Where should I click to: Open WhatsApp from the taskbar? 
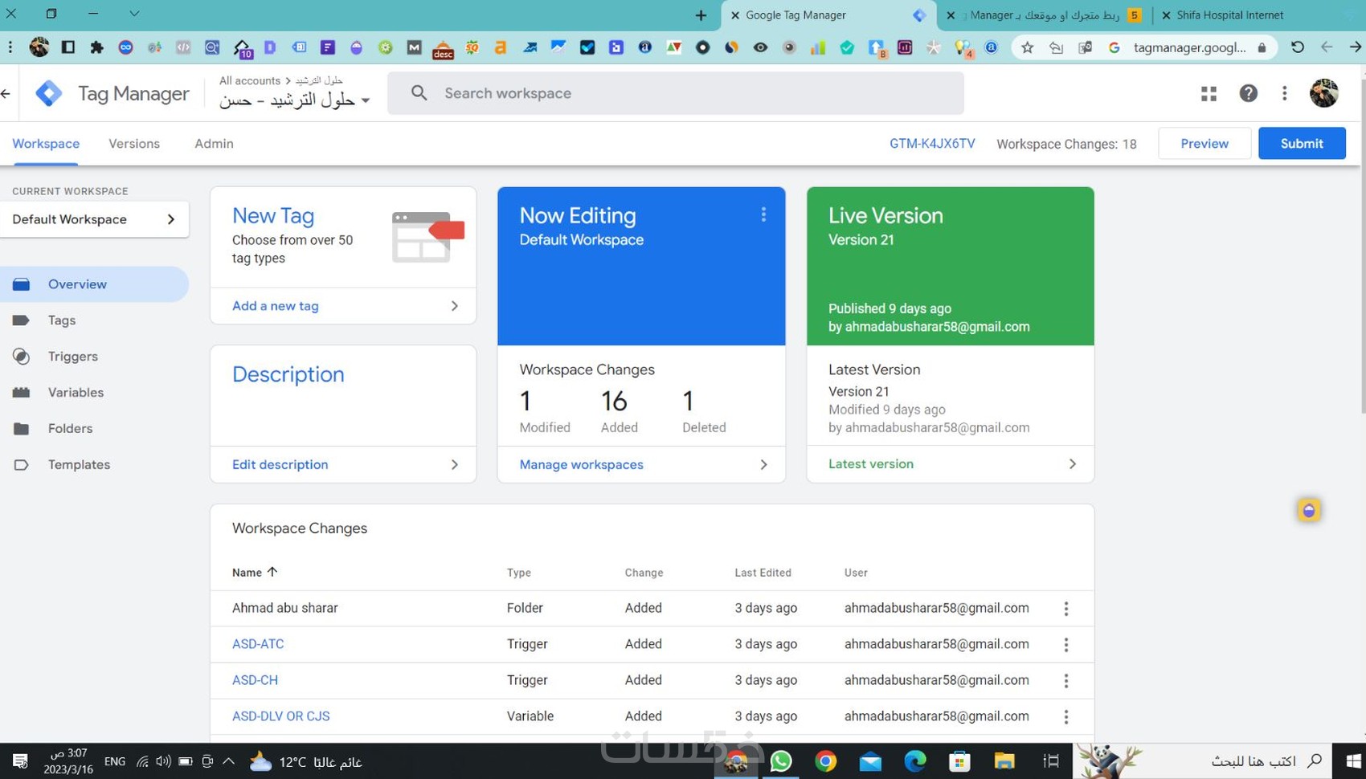780,761
